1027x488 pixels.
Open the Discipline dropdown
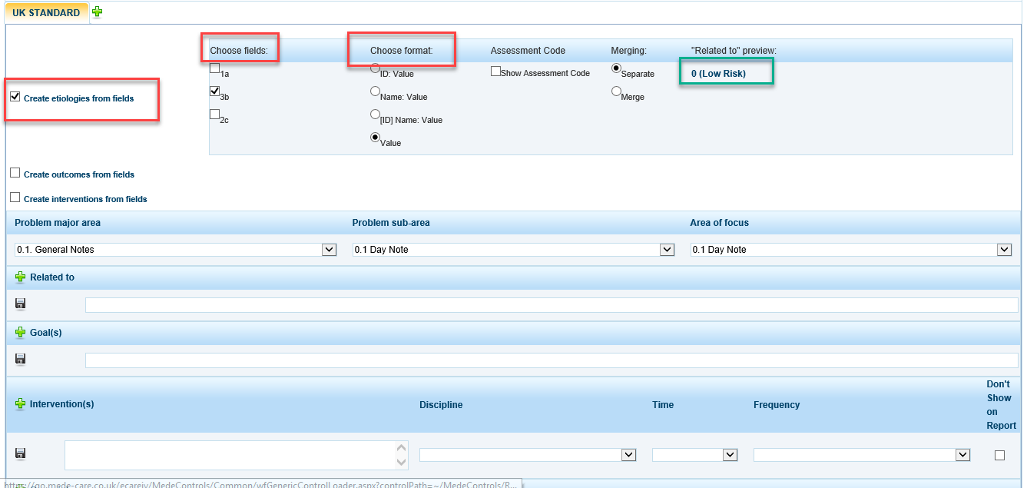(x=629, y=455)
